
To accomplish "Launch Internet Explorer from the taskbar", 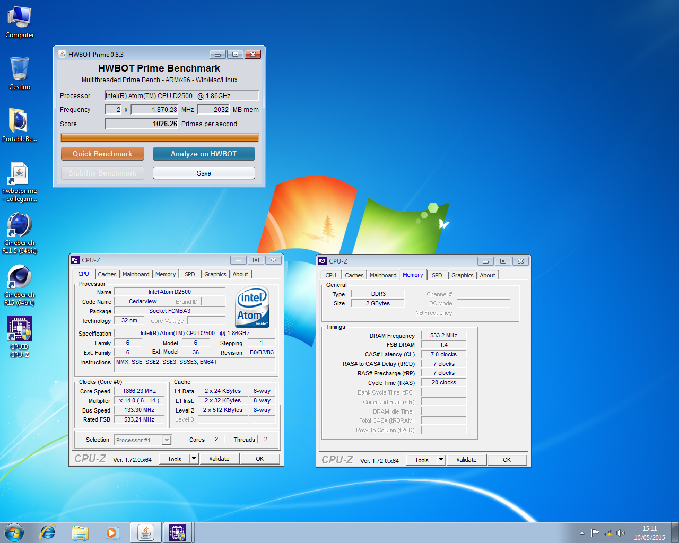I will 48,532.
